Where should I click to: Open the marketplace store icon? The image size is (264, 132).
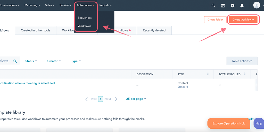pos(223,5)
